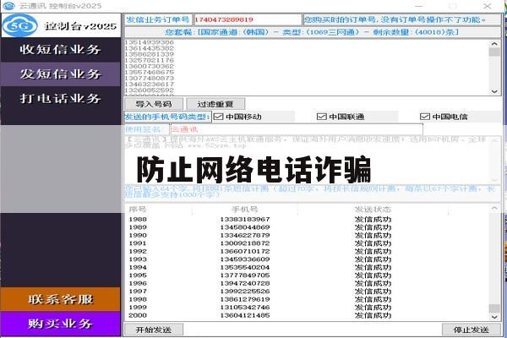507x338 pixels.
Task: Click results table scrollbar down arrow
Action: click(x=494, y=317)
